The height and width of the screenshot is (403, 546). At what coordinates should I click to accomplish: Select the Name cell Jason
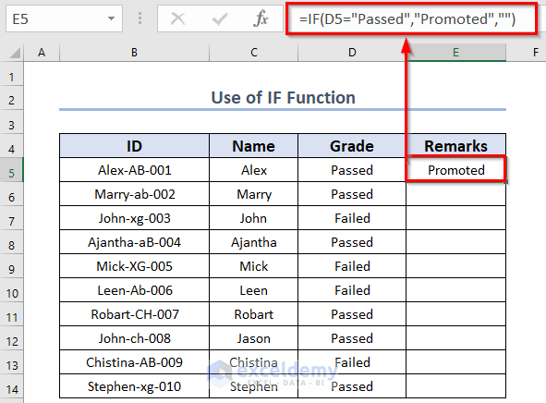click(x=253, y=338)
